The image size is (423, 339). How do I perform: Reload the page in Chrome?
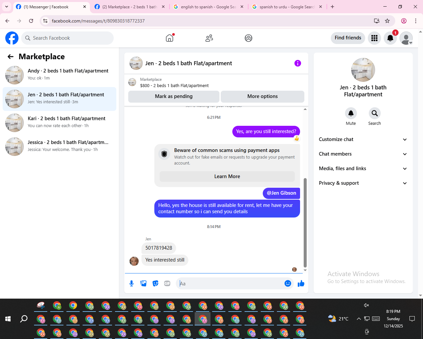click(31, 21)
